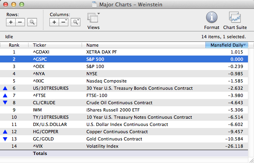Sort by Mansfield Daily column header
The height and width of the screenshot is (163, 254).
point(226,45)
